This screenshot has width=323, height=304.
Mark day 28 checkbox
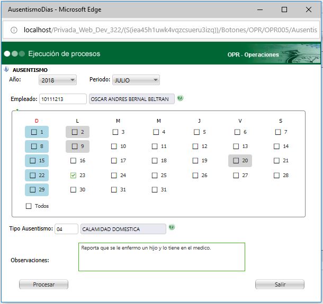click(x=276, y=176)
